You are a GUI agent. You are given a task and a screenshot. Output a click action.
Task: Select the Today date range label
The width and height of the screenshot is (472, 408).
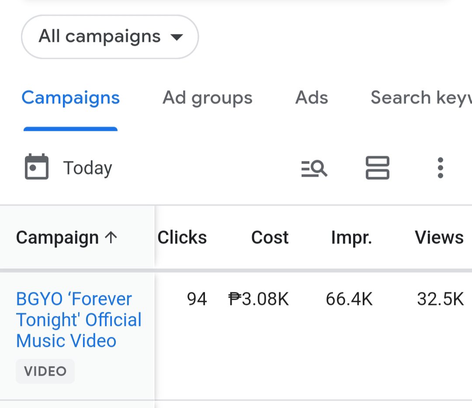coord(87,168)
